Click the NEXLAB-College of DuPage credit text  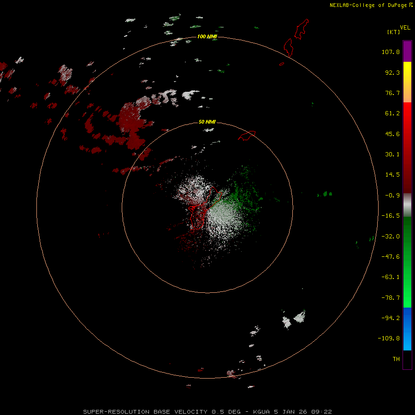[371, 5]
